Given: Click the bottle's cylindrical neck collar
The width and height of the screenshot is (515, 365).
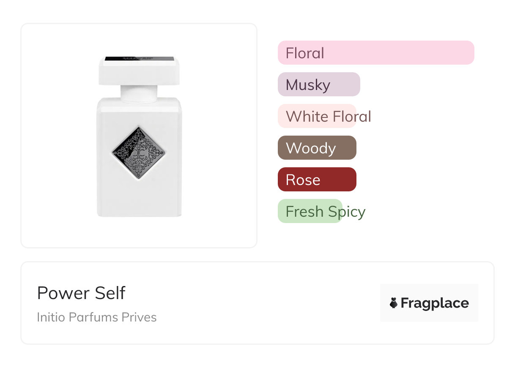Looking at the screenshot, I should click(x=139, y=93).
